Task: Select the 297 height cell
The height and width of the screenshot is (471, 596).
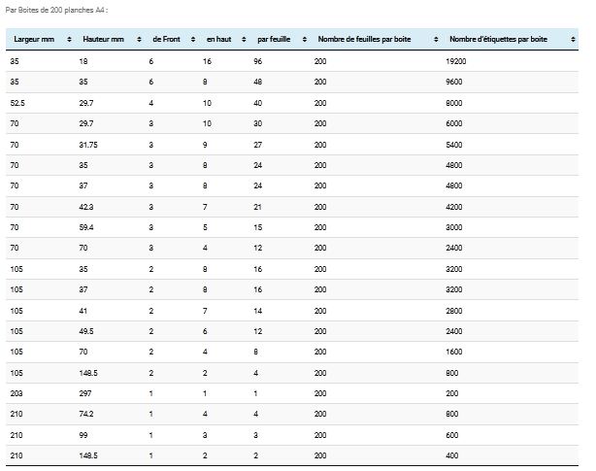Action: [85, 394]
